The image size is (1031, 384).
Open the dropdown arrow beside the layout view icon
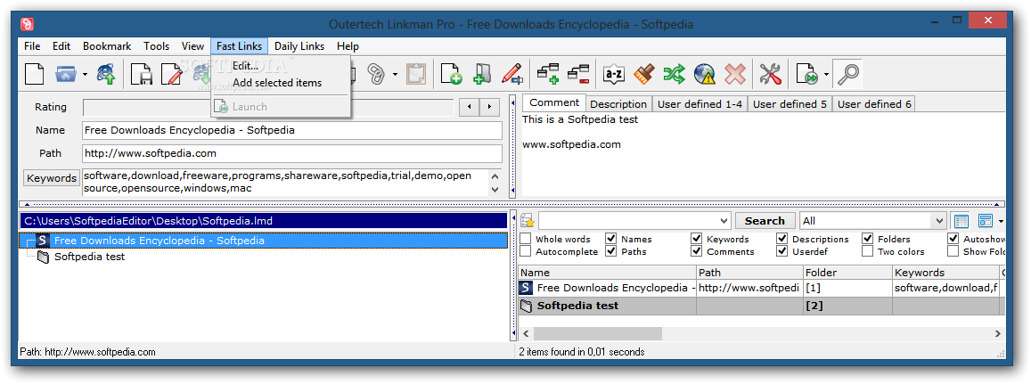1001,221
